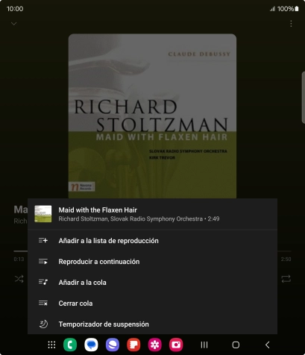Viewport: 305px width, 355px height.
Task: Toggle repeat mode
Action: click(x=286, y=279)
